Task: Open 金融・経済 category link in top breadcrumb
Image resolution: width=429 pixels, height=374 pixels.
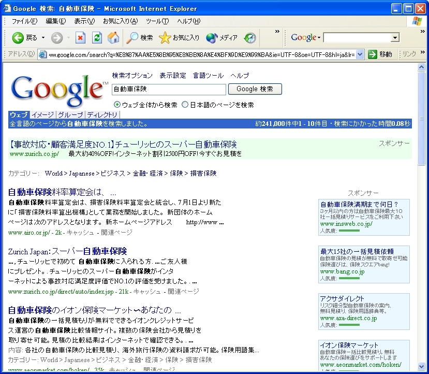Action: [147, 174]
